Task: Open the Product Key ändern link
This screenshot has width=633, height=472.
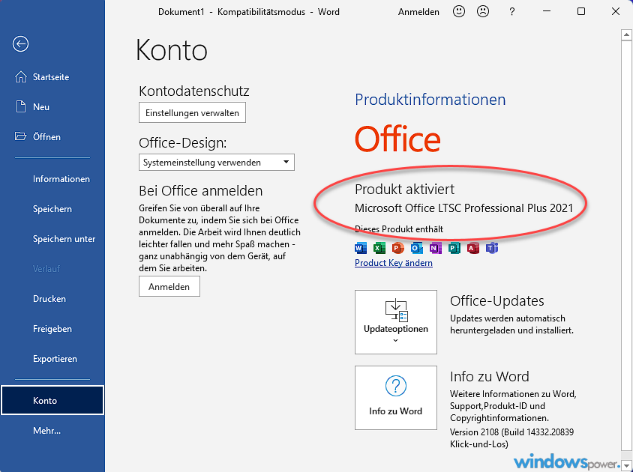Action: pyautogui.click(x=394, y=263)
